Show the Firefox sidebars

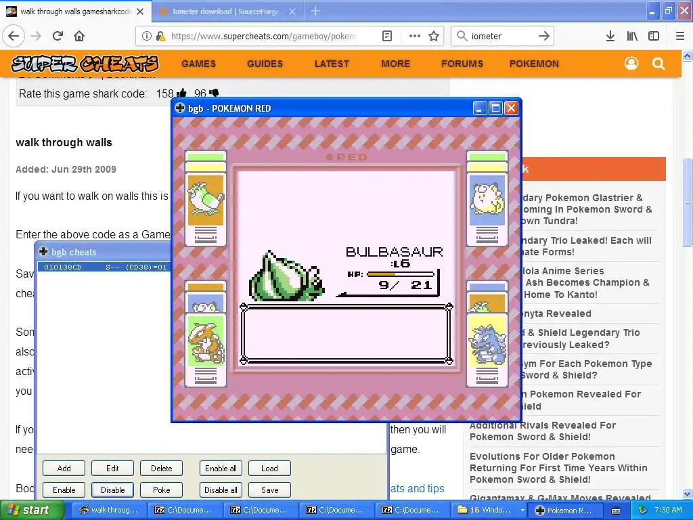click(x=654, y=37)
